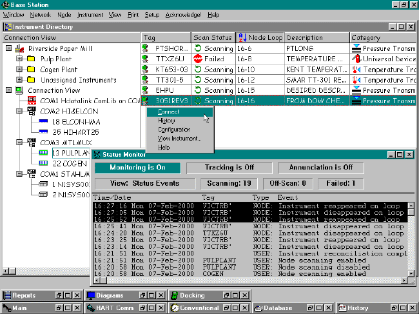
Task: Toggle the Annunciation is Off button
Action: pos(320,168)
